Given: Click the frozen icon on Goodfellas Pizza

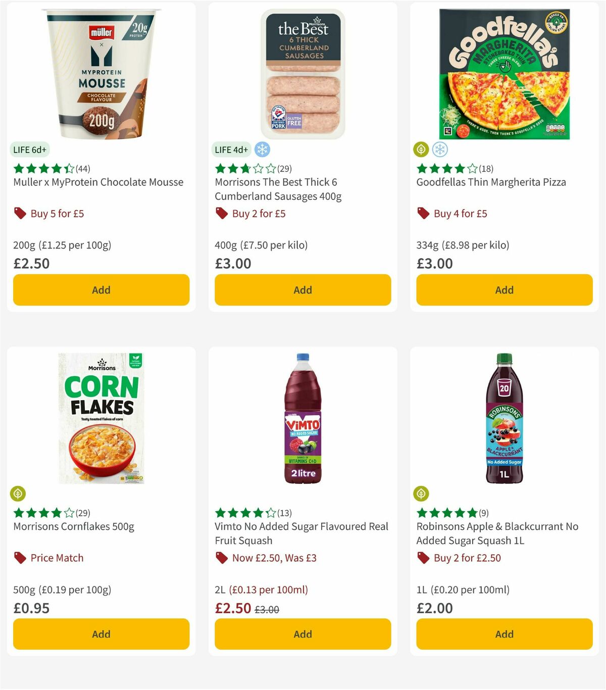Looking at the screenshot, I should (439, 150).
